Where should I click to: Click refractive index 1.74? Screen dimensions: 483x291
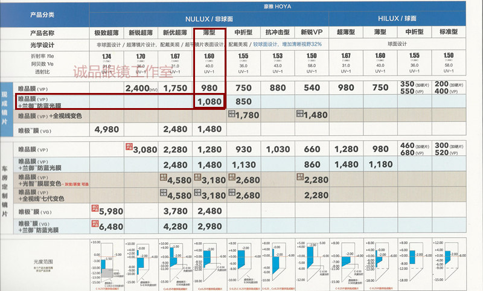(107, 57)
